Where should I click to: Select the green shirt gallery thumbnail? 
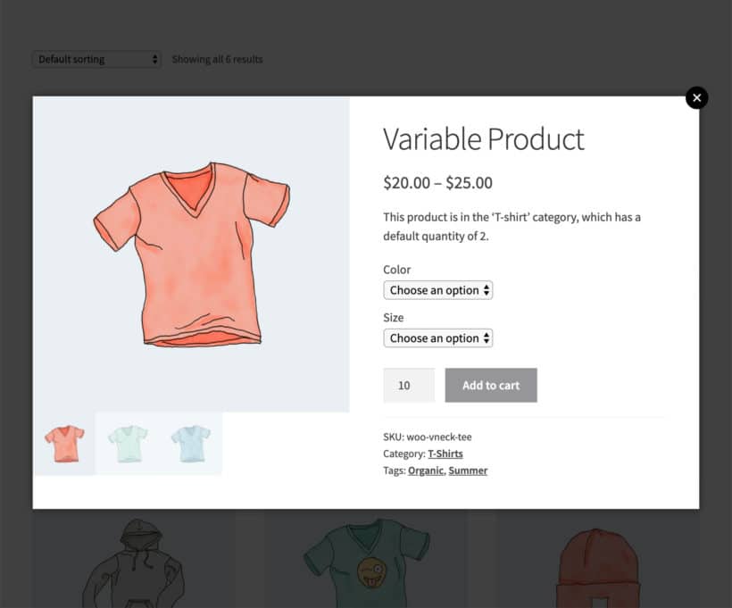[x=127, y=443]
